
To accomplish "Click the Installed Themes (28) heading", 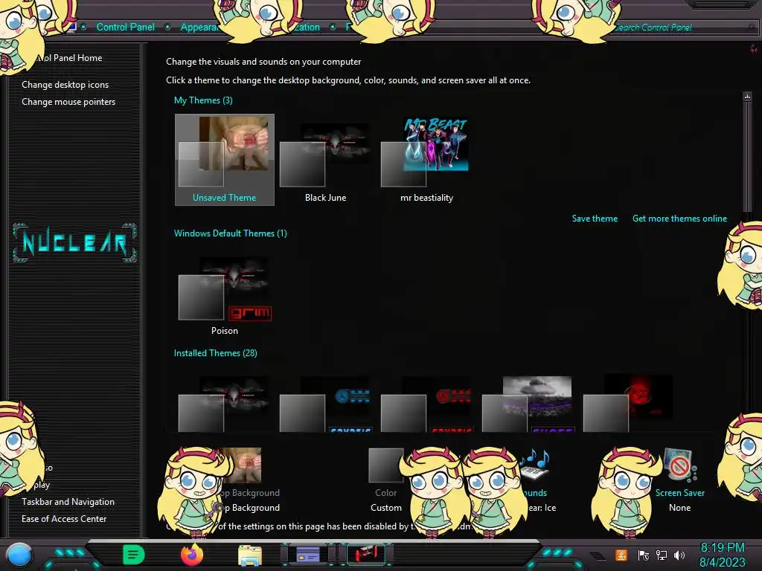I will coord(215,353).
